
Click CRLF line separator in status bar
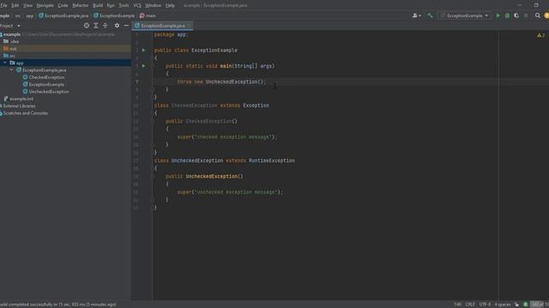point(470,305)
